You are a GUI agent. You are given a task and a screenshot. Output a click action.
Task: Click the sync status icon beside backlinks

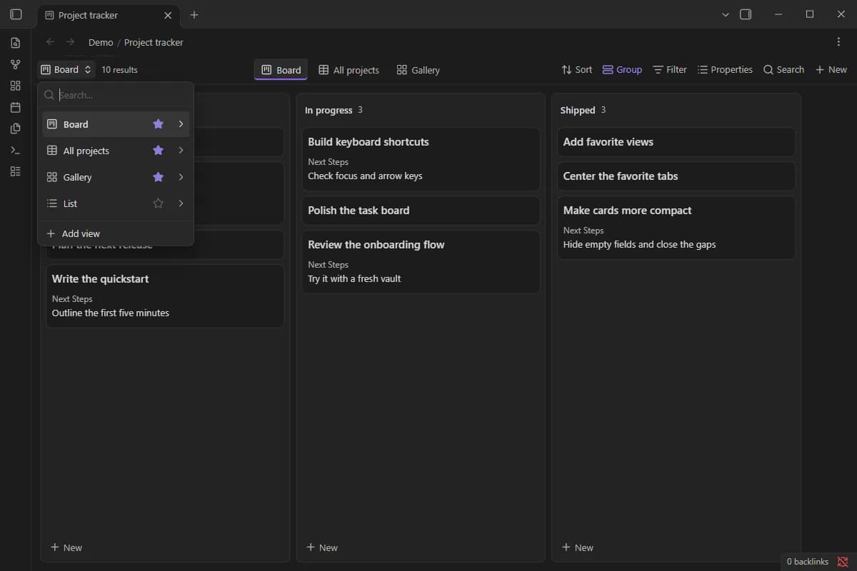click(x=843, y=562)
